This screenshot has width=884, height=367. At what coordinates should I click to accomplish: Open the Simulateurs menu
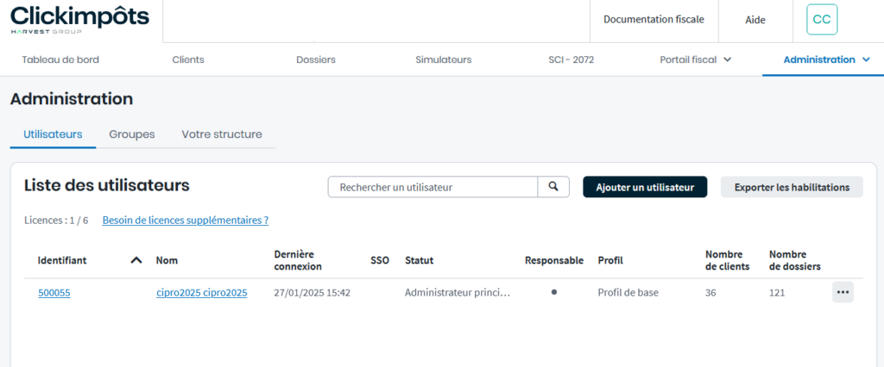point(443,59)
